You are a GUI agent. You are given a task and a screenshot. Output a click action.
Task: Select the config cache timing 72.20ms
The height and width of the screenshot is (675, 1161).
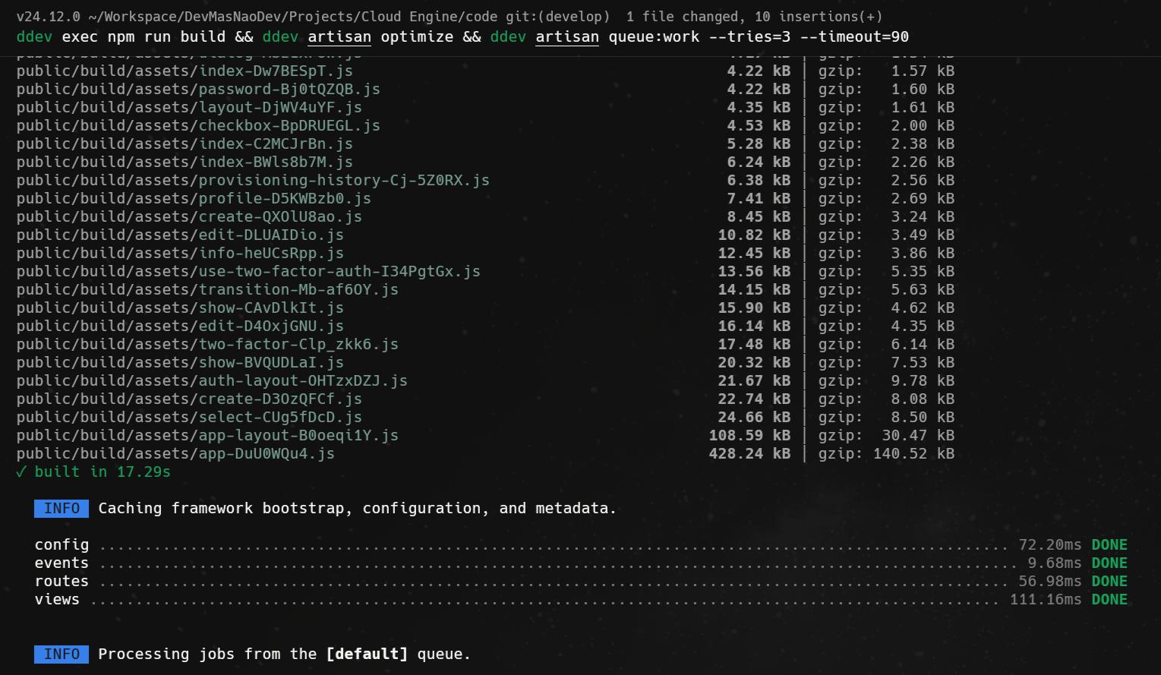tap(1049, 544)
